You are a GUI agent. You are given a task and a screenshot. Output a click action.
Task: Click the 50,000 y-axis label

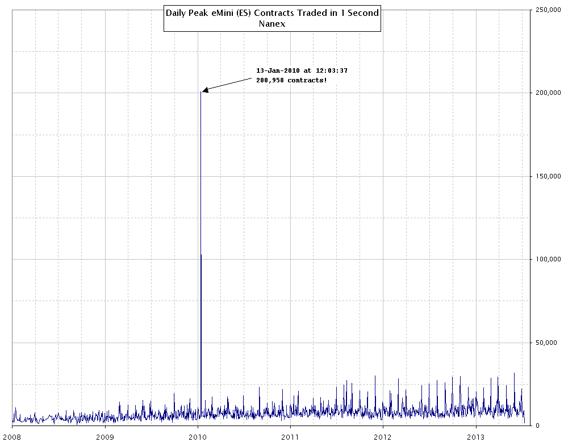click(x=547, y=342)
